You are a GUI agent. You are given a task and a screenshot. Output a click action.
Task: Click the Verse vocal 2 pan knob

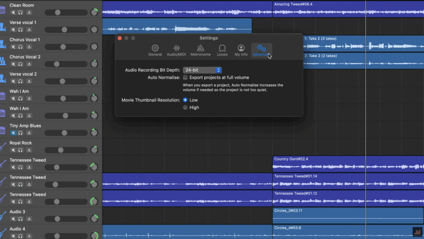point(94,81)
